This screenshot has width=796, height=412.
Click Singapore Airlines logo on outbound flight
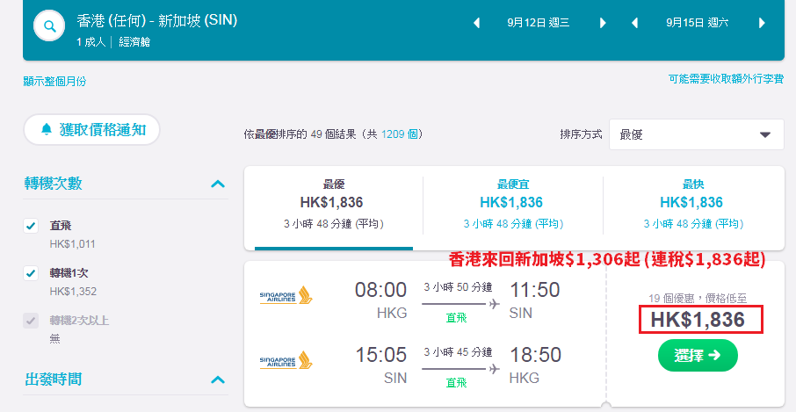click(x=286, y=295)
